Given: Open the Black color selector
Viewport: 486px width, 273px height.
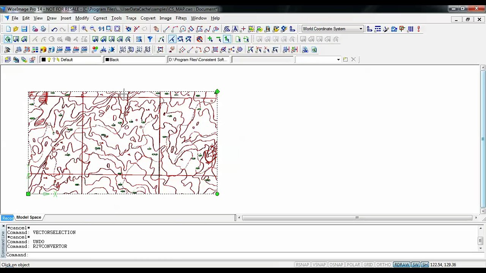Looking at the screenshot, I should tap(135, 60).
